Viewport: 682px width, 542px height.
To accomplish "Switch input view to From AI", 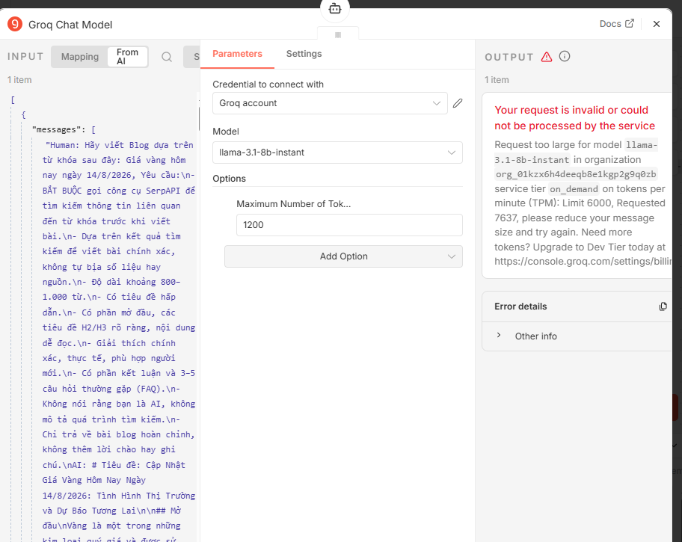I will [127, 57].
